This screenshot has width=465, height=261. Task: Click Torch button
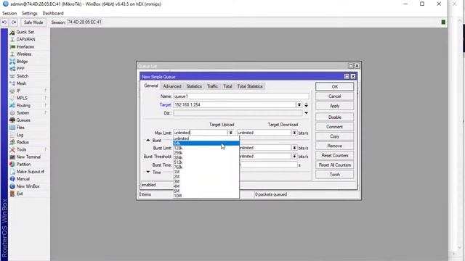[x=334, y=175]
